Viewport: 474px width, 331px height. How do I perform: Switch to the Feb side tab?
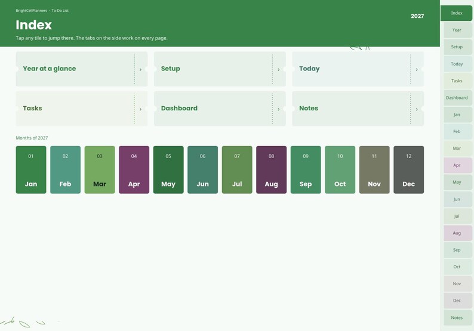point(458,131)
